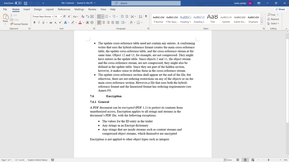Screen dimensions: 289x162
Task: Apply the Title style
Action: point(213,19)
